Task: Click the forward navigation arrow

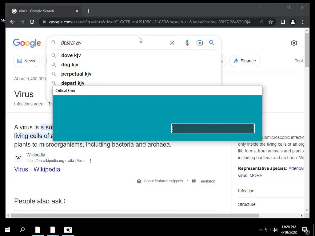Action: (x=22, y=22)
